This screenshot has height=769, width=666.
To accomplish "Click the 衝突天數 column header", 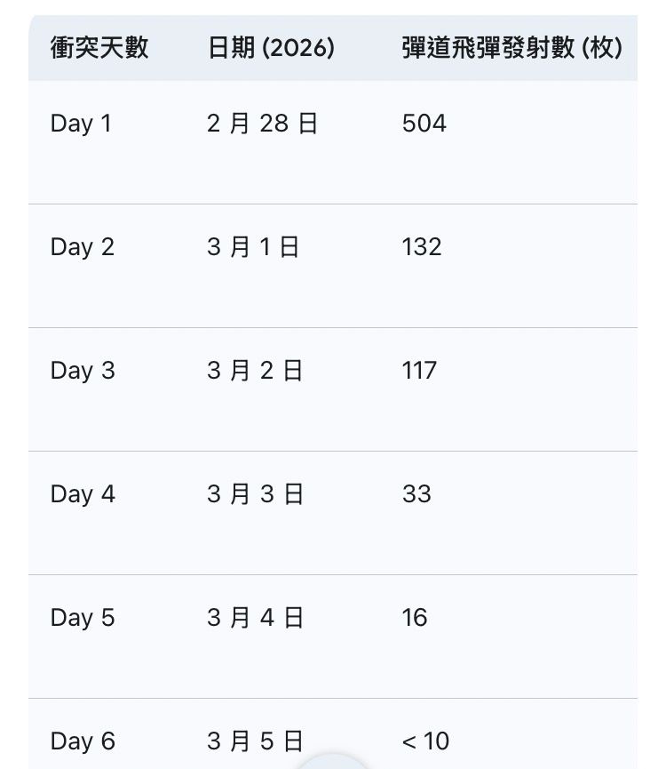I will [x=99, y=48].
